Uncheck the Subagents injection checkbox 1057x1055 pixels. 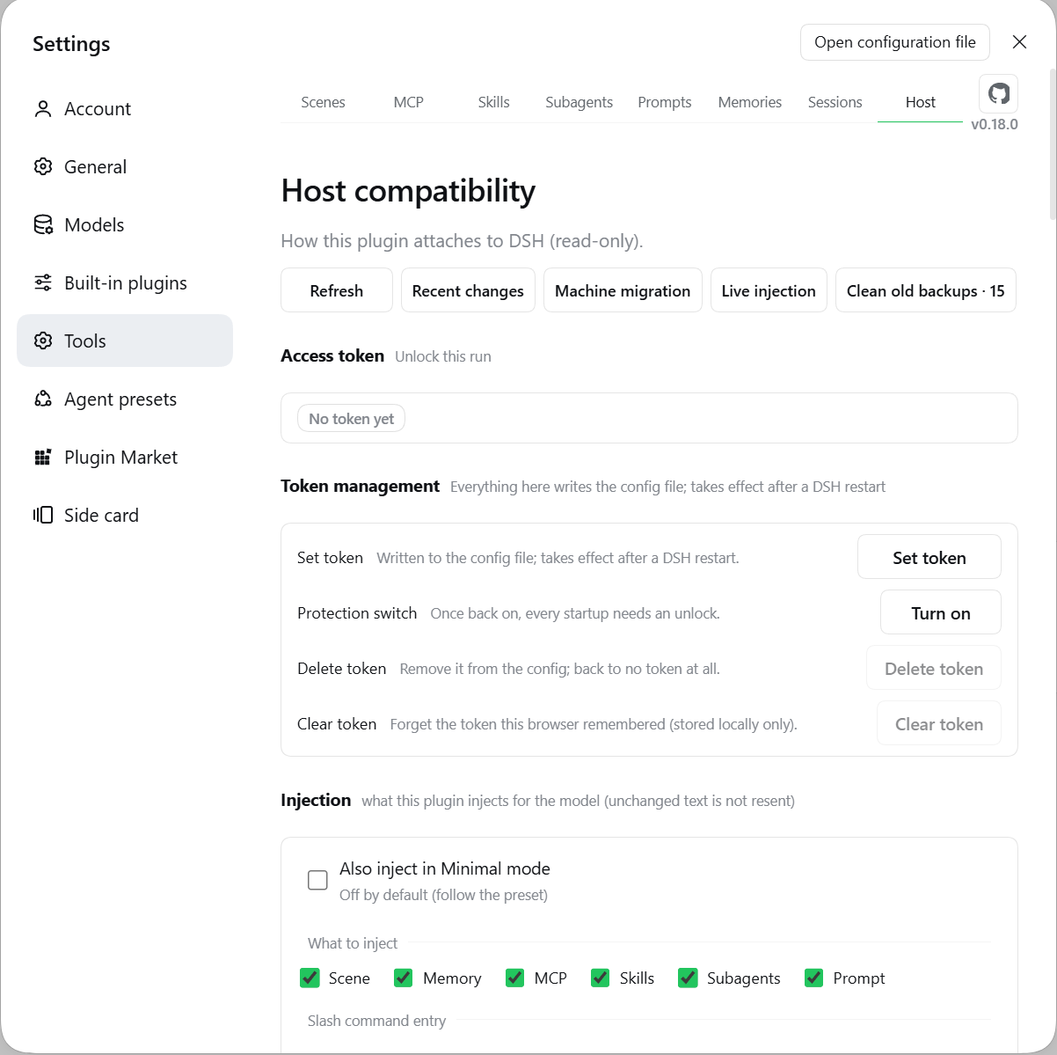[688, 978]
